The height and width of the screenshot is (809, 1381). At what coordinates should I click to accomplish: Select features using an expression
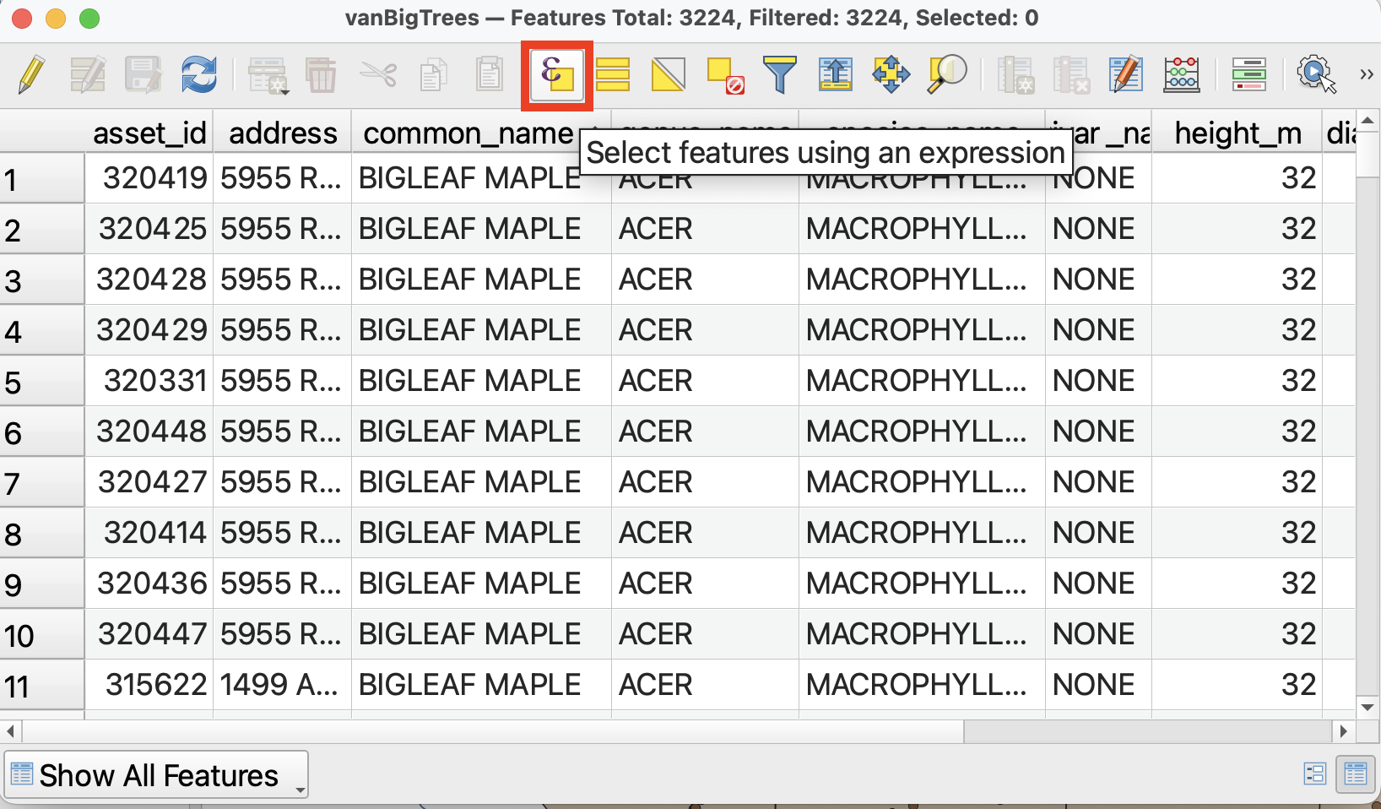555,74
